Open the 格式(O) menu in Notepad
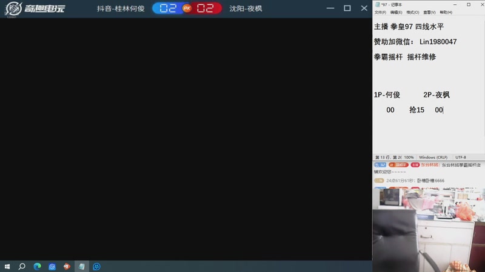Viewport: 485px width, 272px height. coord(412,12)
